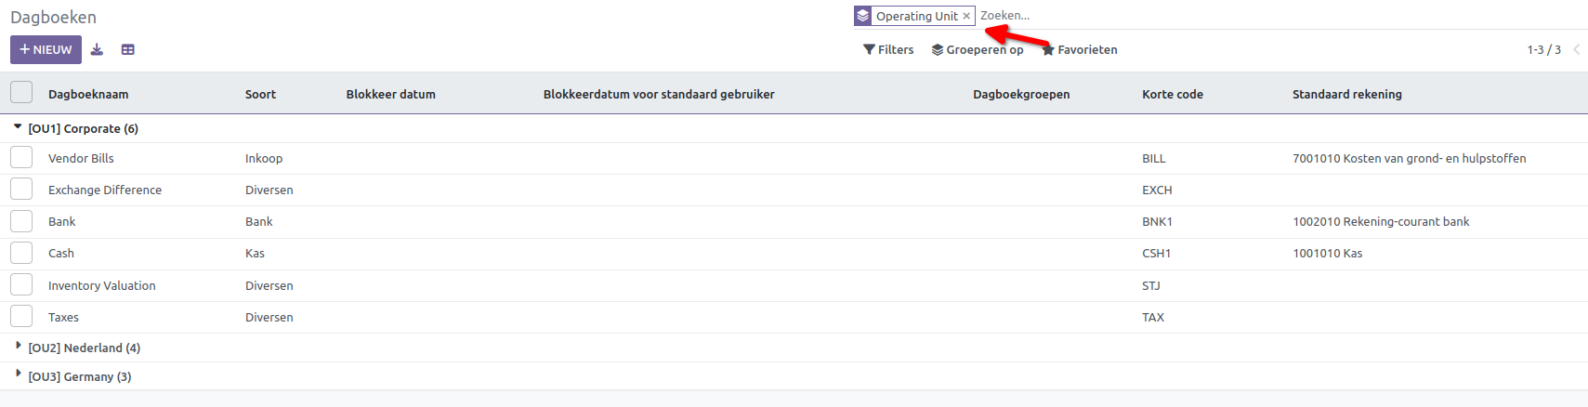The width and height of the screenshot is (1588, 407).
Task: Open the Favorieten star menu
Action: point(1080,50)
